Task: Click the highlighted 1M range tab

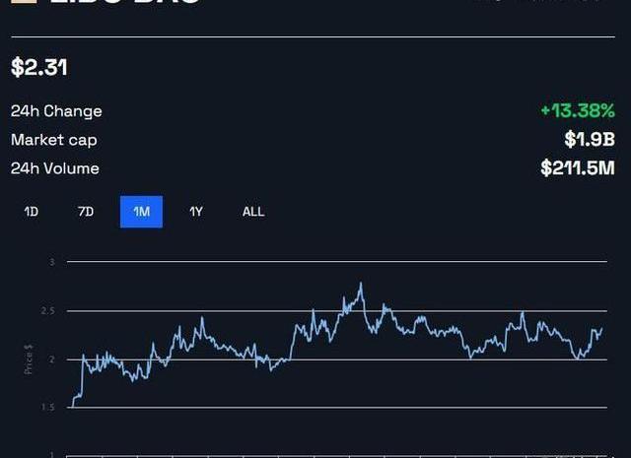Action: 141,212
